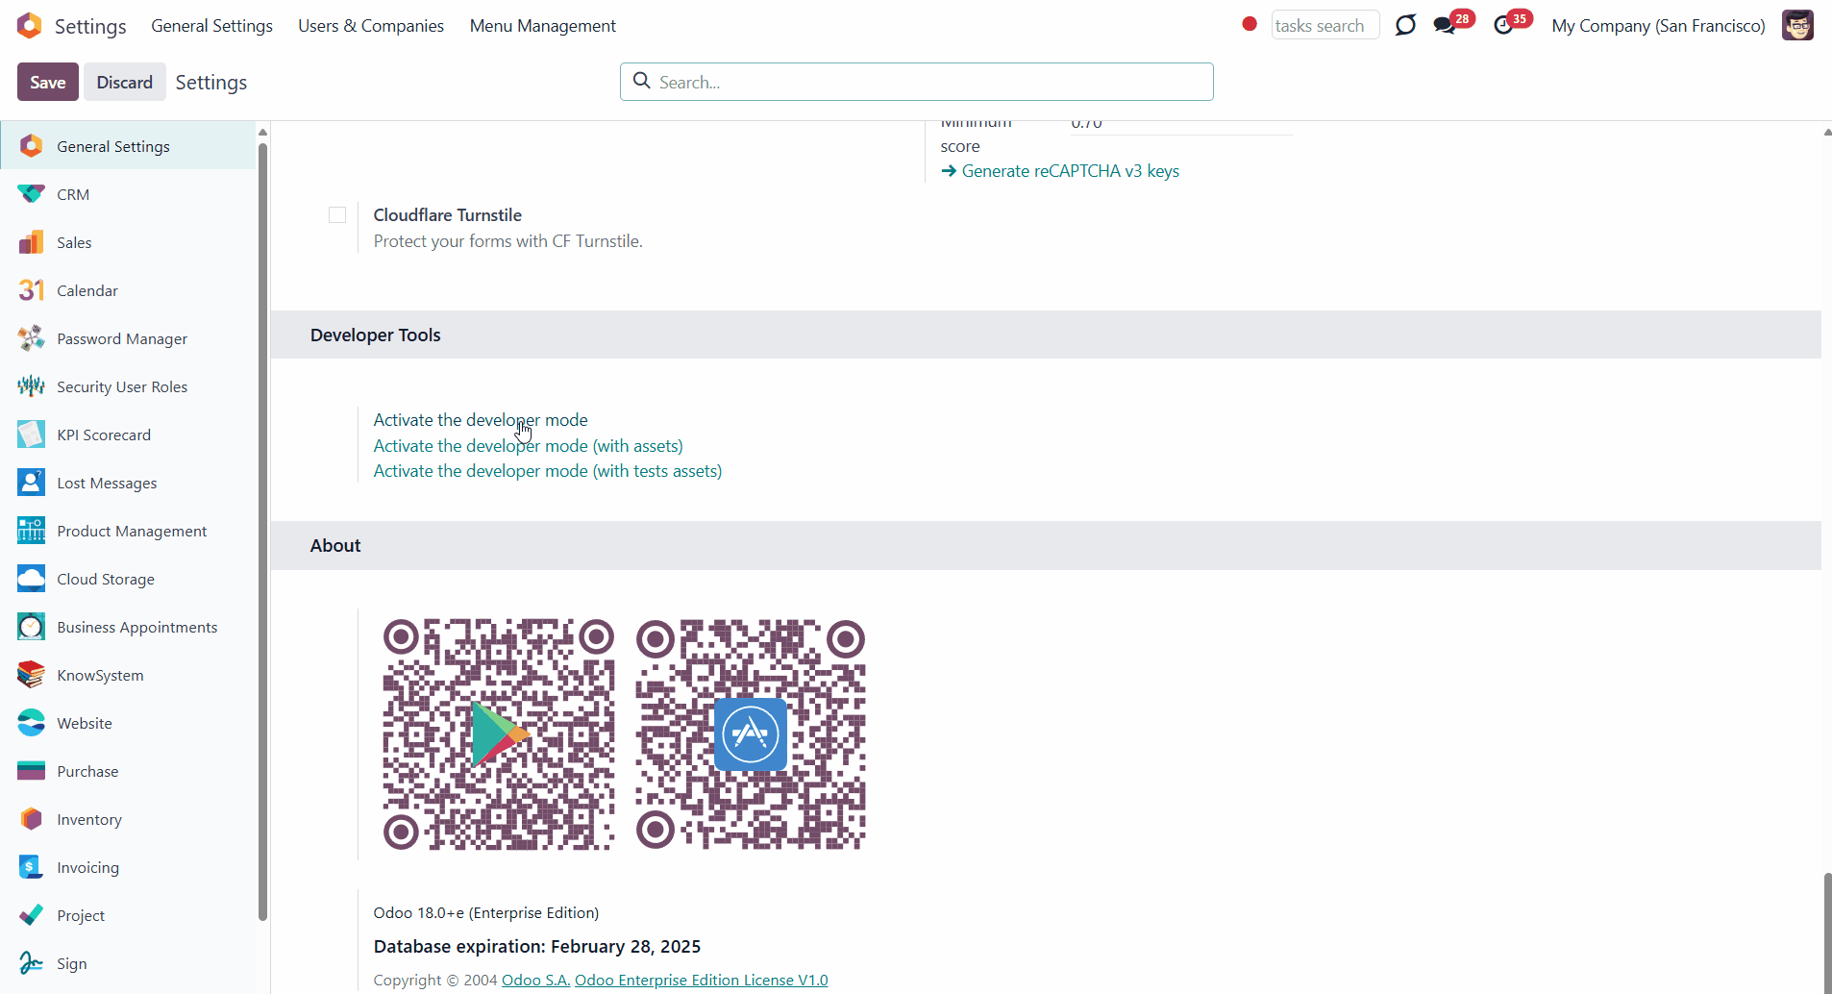Open KnowSystem icon in sidebar

[31, 675]
